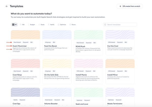
Task: Click Cut the Cost purple card banner
Action: pyautogui.click(x=120, y=35)
